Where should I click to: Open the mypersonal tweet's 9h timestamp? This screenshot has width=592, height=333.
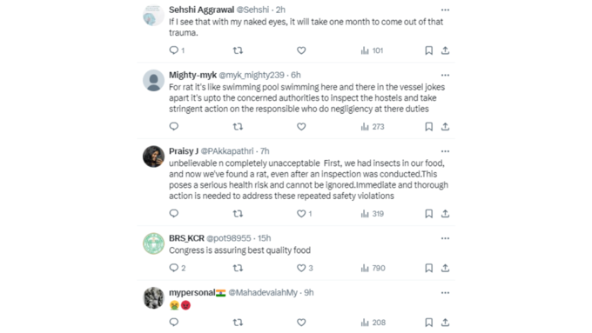click(x=309, y=292)
